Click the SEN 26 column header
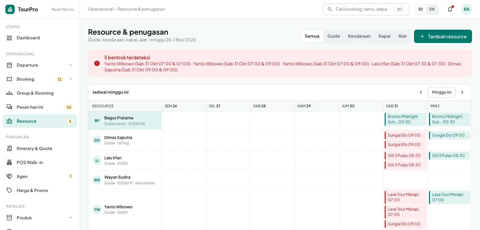This screenshot has height=230, width=480. [184, 106]
